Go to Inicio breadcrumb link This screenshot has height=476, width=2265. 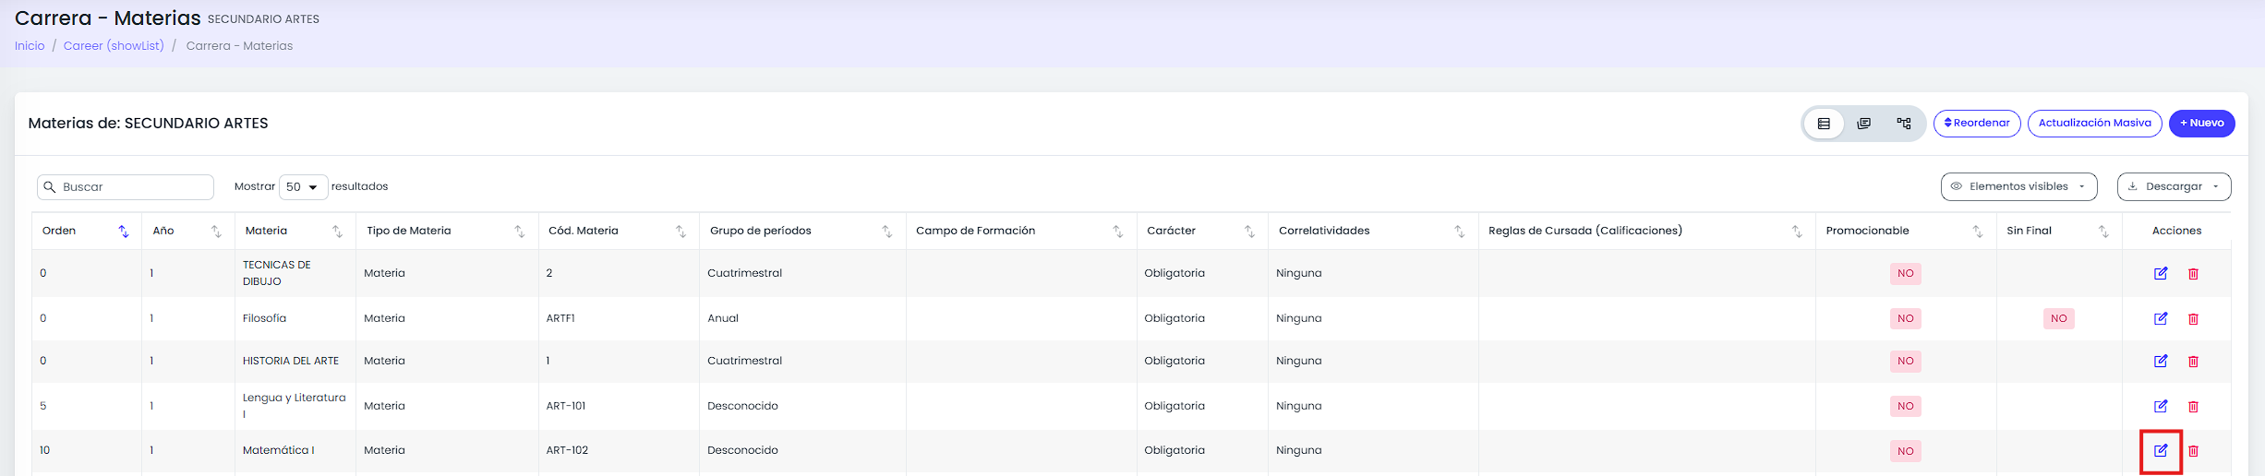tap(30, 45)
